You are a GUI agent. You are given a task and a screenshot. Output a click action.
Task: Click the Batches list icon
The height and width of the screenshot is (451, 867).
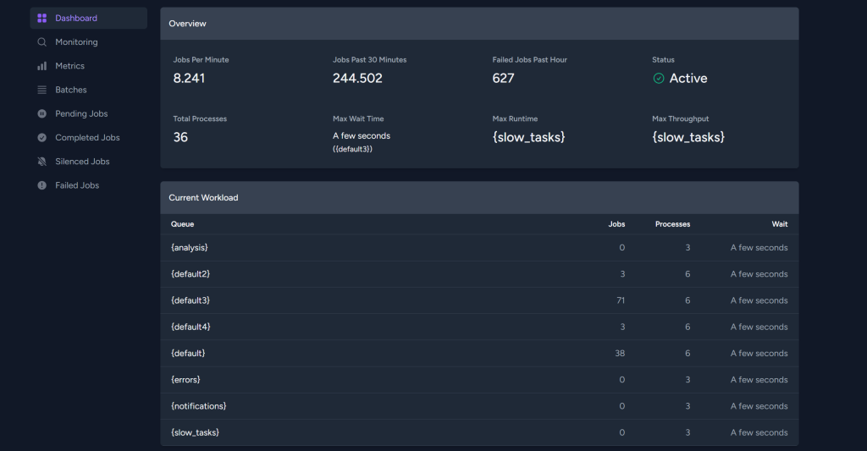coord(42,90)
